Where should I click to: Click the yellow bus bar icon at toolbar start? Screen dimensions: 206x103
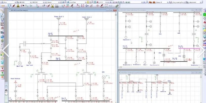(3, 6)
